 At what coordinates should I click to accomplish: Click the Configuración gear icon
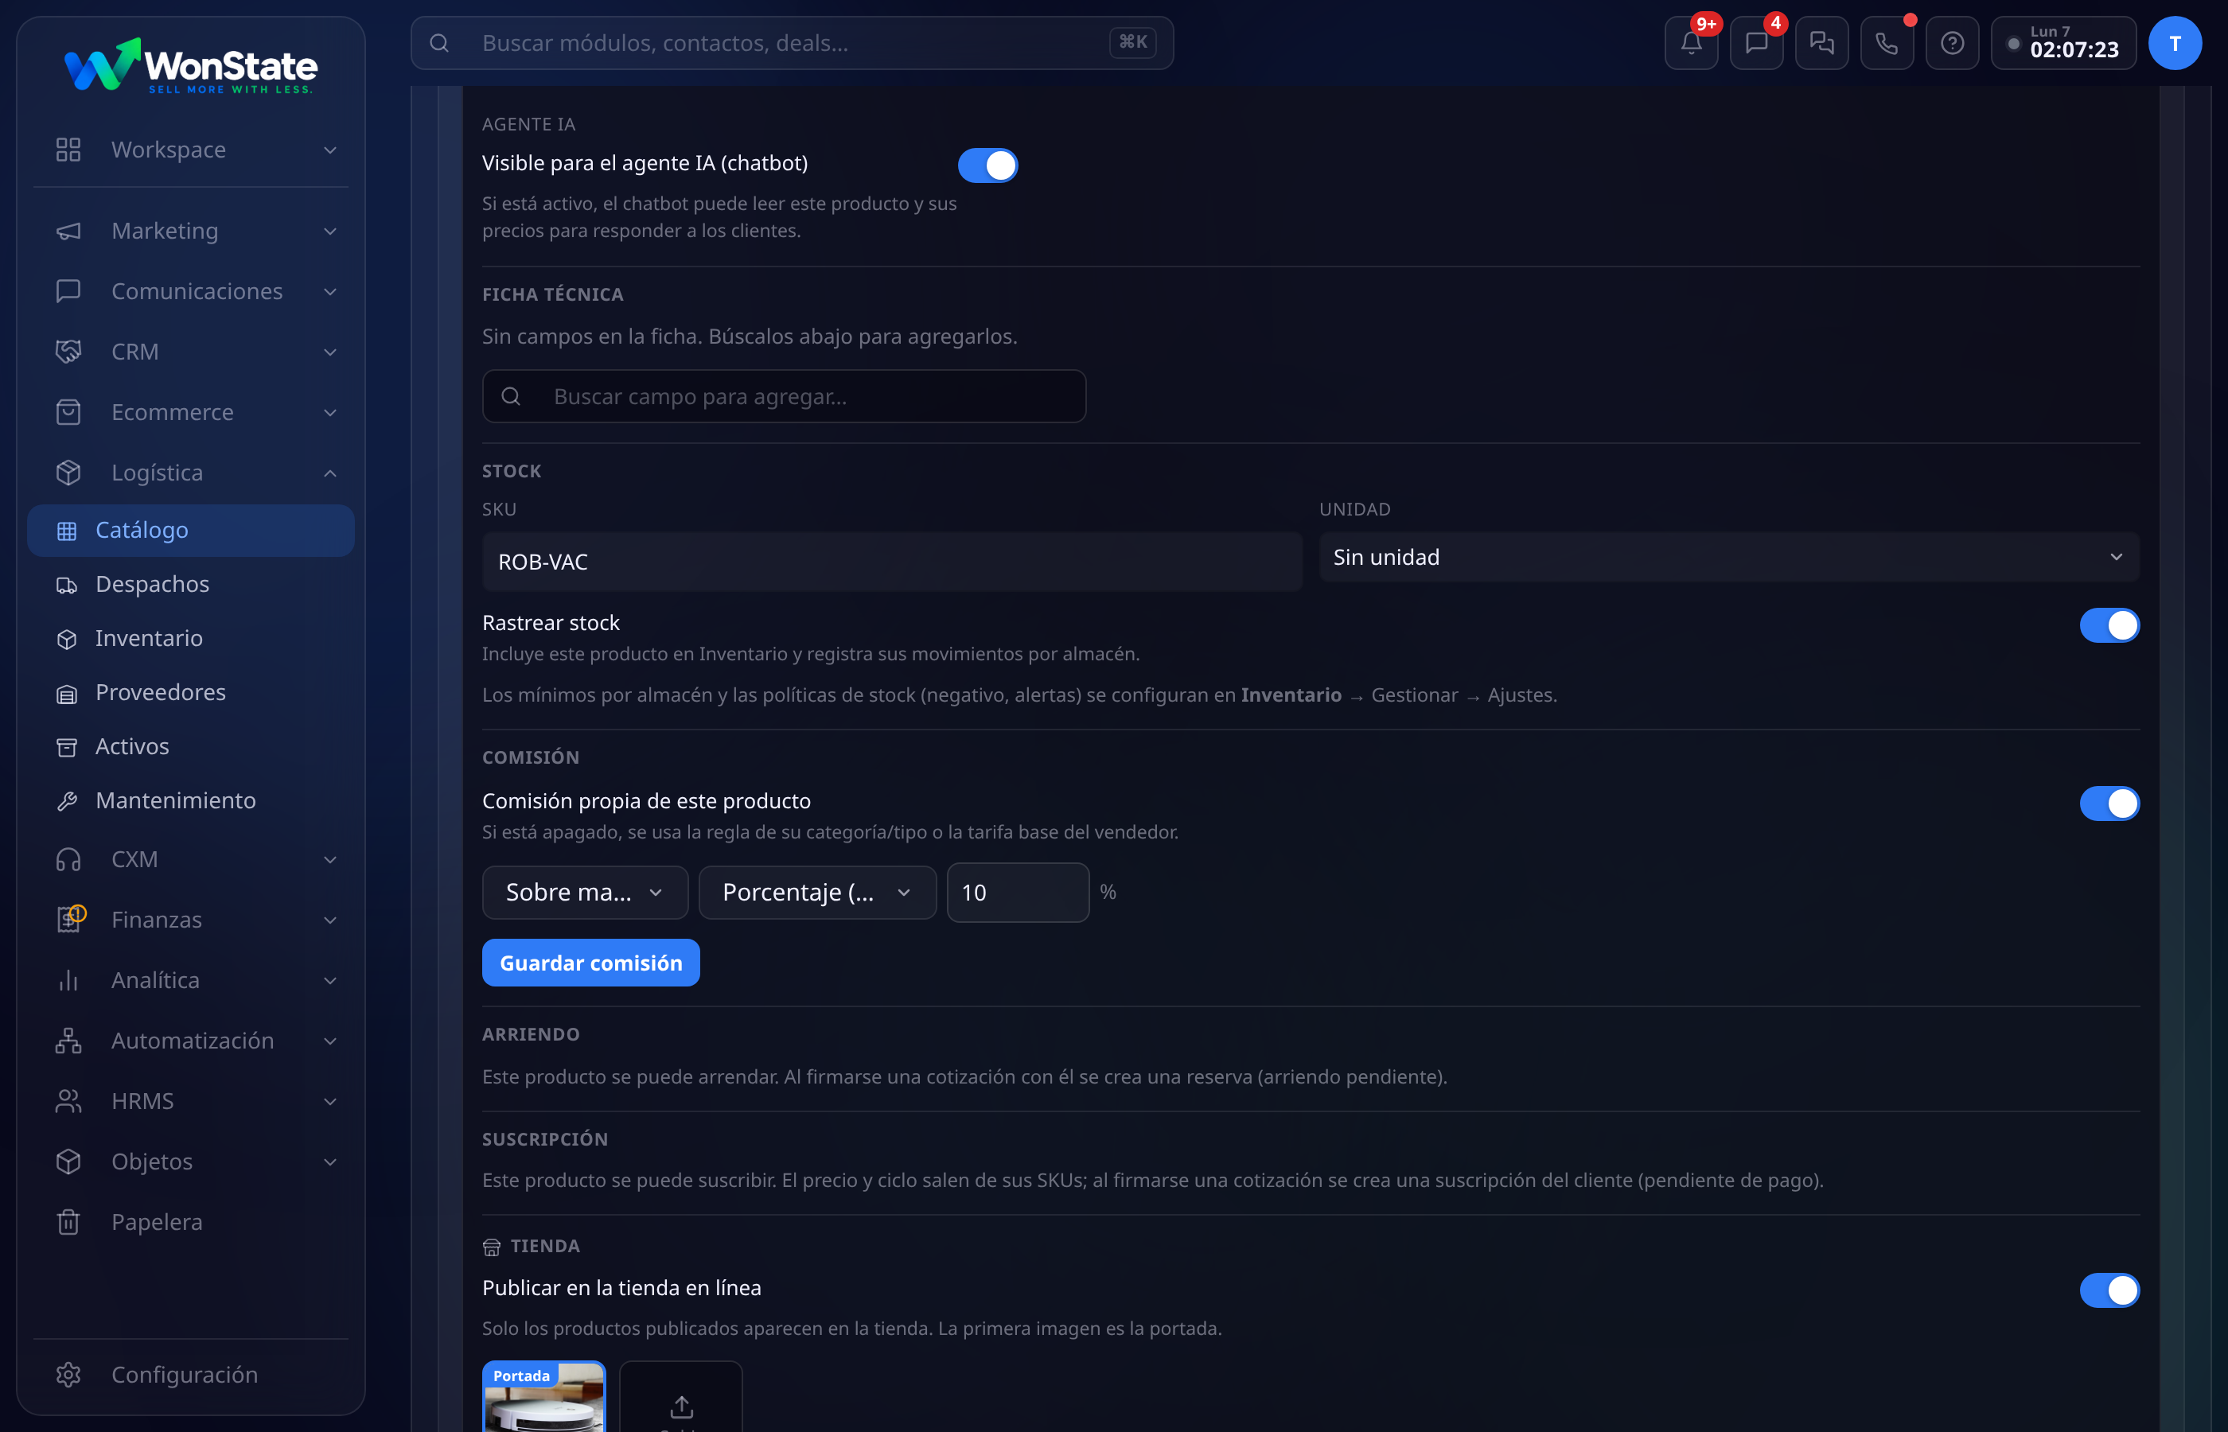tap(68, 1375)
